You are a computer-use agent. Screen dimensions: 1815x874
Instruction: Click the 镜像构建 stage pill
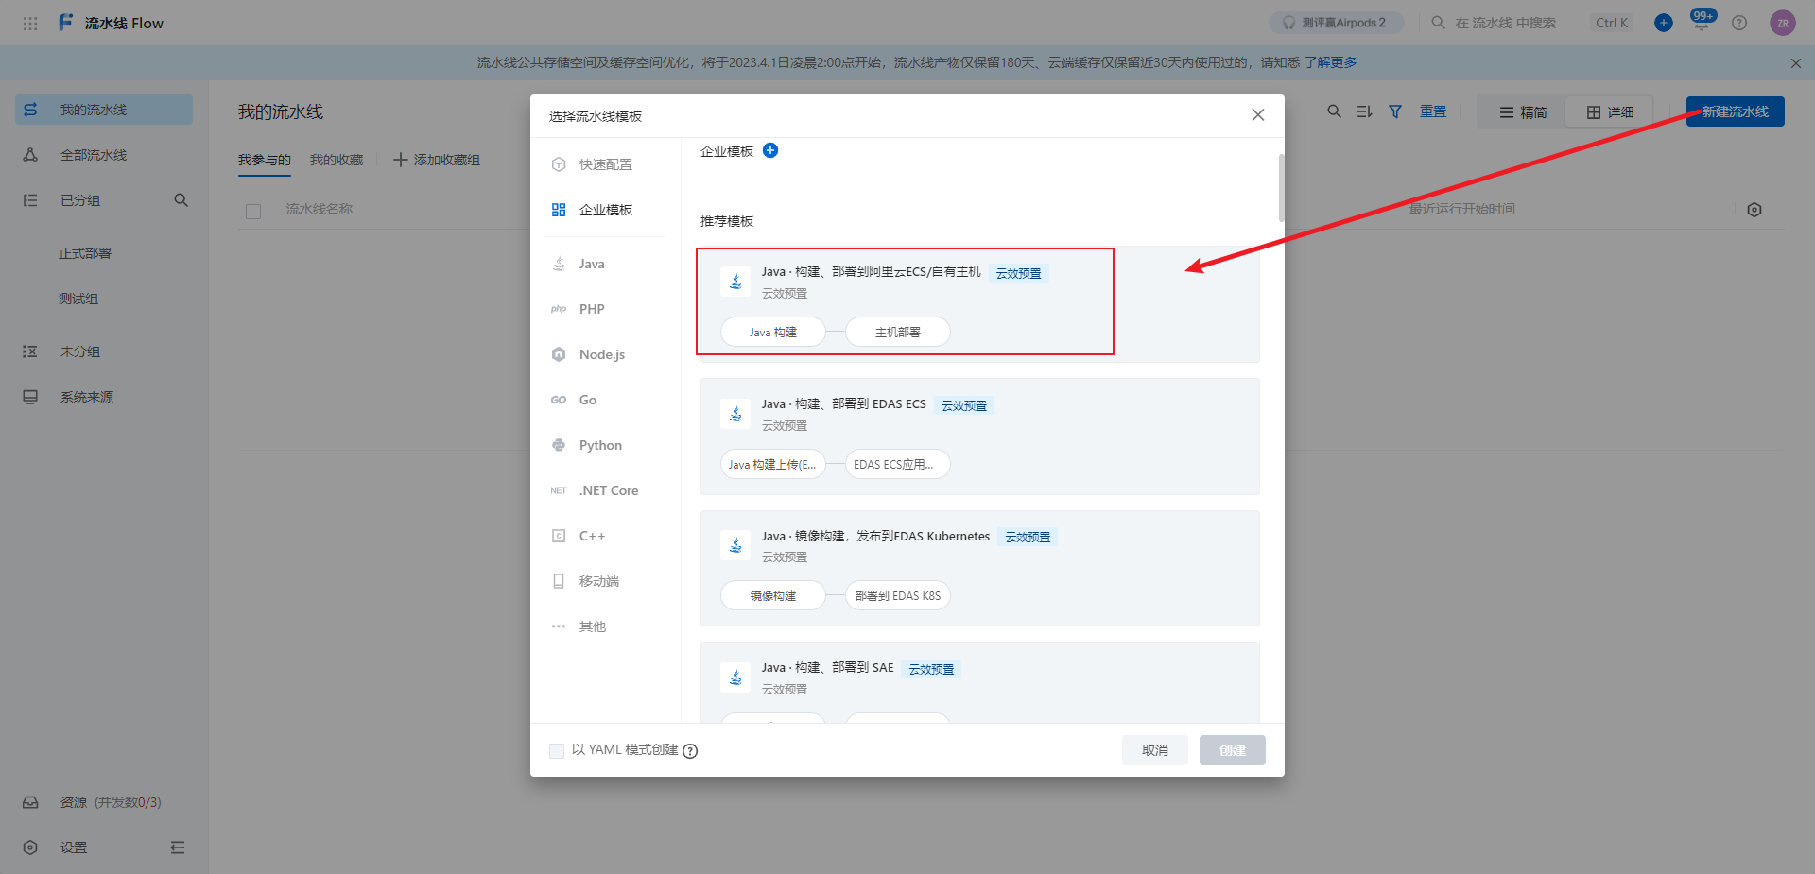[773, 595]
